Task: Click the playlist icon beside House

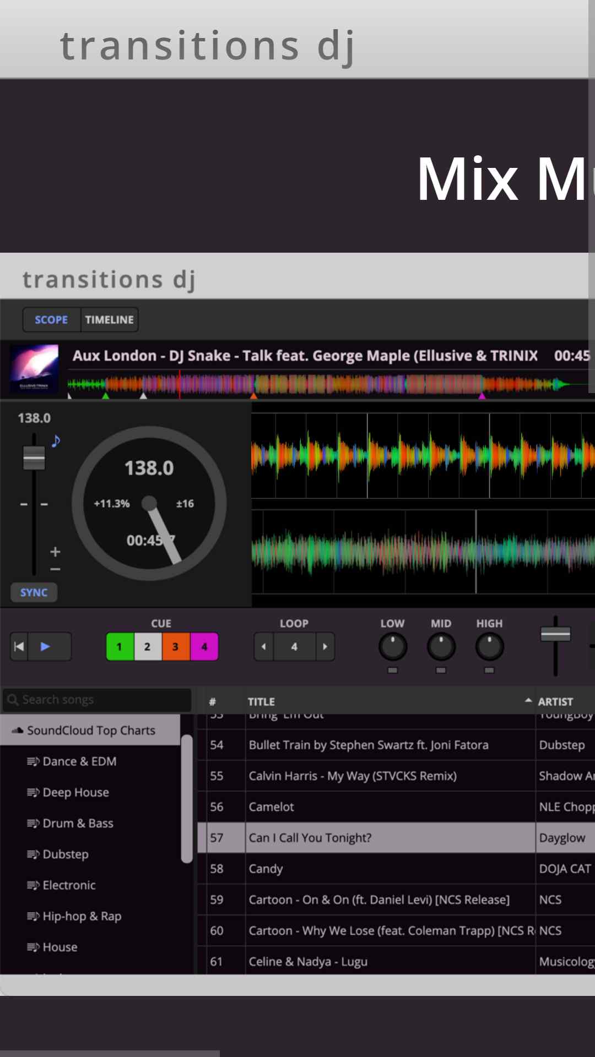Action: pos(33,947)
